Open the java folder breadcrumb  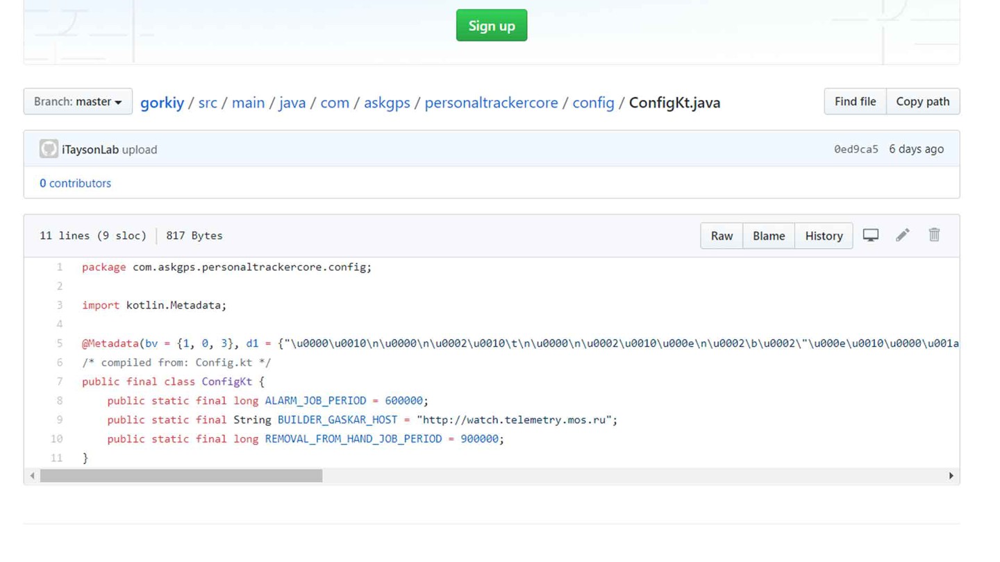(x=292, y=103)
